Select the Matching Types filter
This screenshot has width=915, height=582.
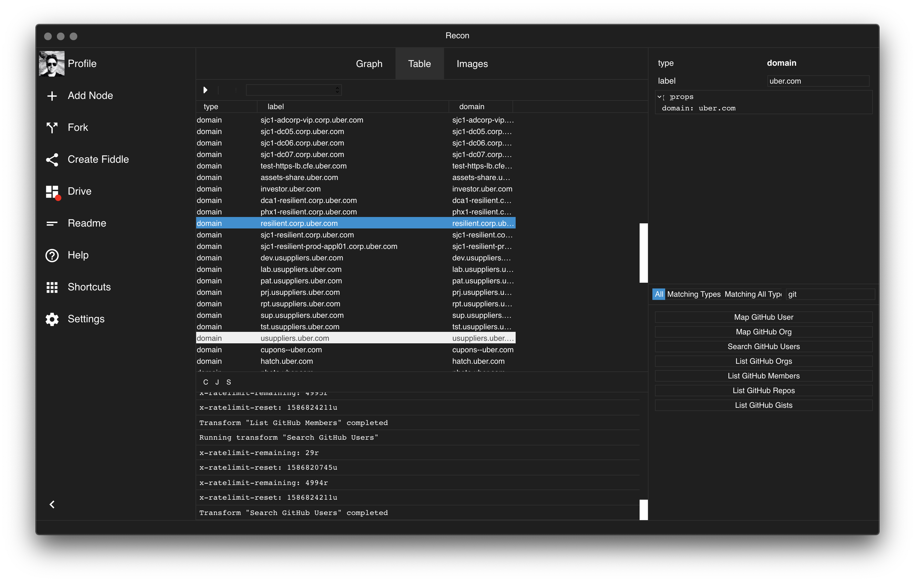pyautogui.click(x=694, y=294)
